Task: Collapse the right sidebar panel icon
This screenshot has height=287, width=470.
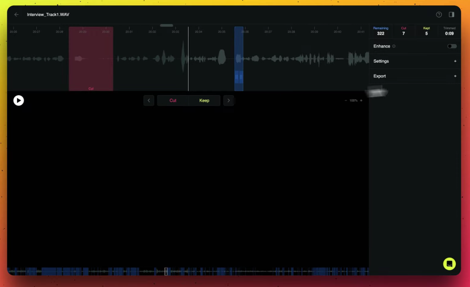Action: tap(451, 15)
